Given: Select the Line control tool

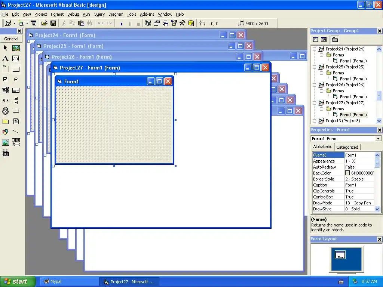Looking at the screenshot, I should (x=16, y=132).
